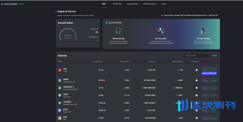The image size is (243, 122).
Task: Click Borrow button for USDDOLD
Action: tap(214, 88)
